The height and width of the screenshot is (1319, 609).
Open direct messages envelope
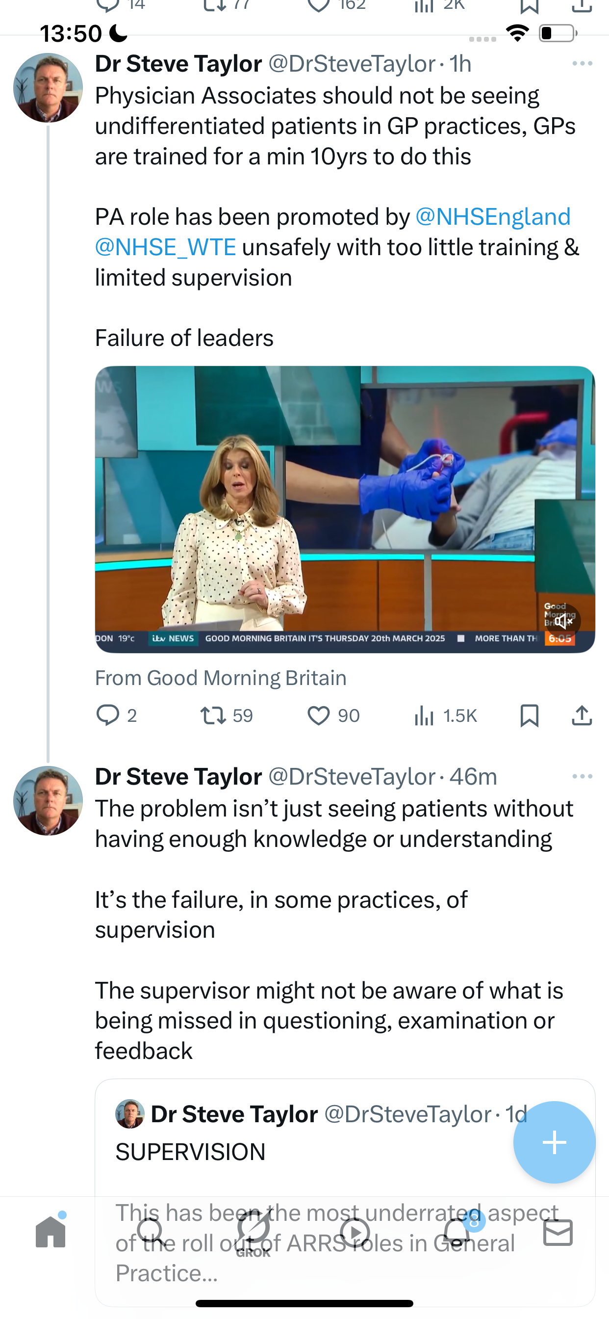[x=558, y=1233]
